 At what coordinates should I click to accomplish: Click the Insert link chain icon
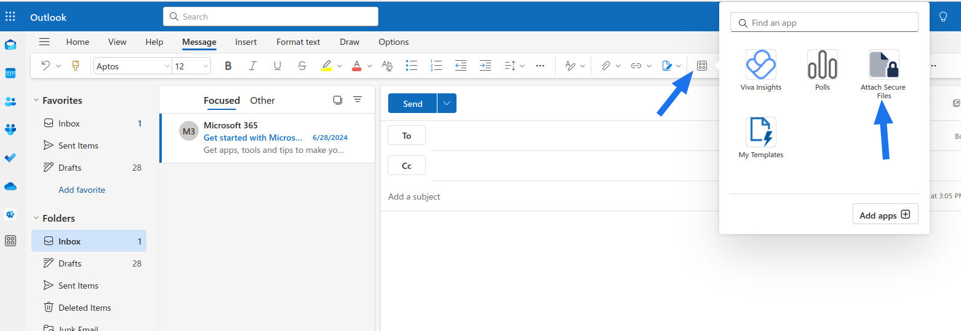[636, 66]
